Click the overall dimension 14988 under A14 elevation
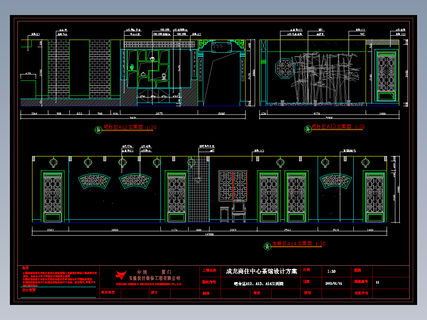 click(x=209, y=234)
